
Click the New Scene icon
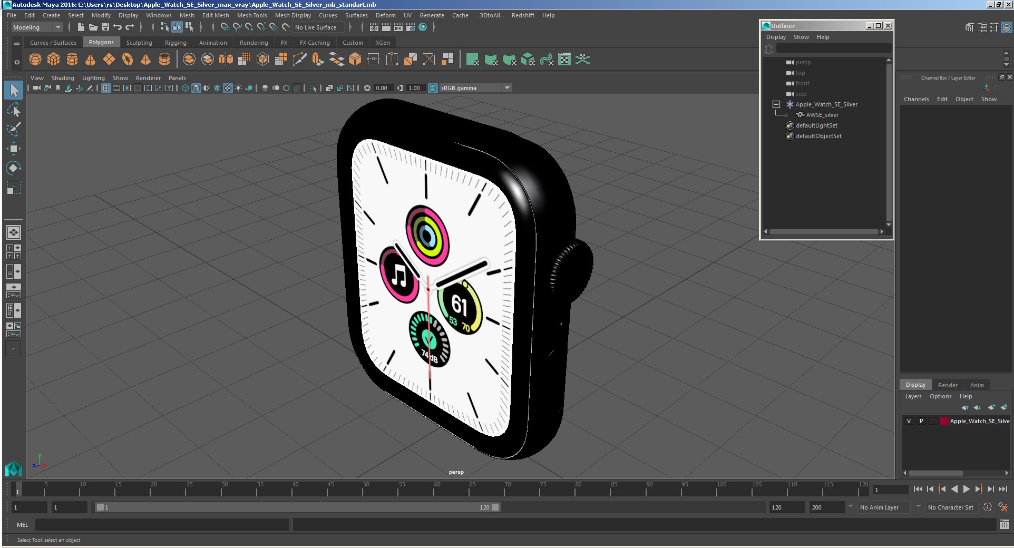(81, 27)
